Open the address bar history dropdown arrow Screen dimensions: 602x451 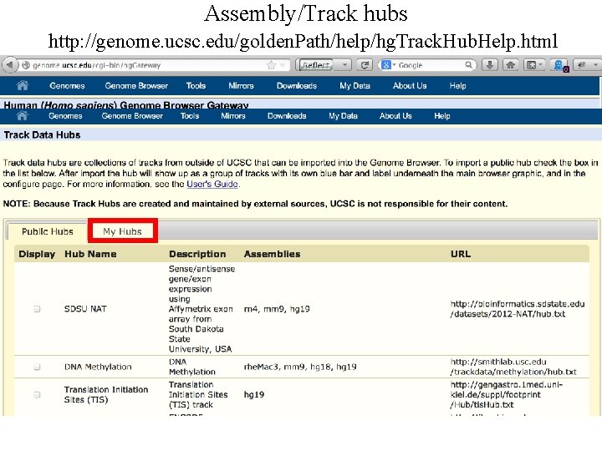pos(283,65)
